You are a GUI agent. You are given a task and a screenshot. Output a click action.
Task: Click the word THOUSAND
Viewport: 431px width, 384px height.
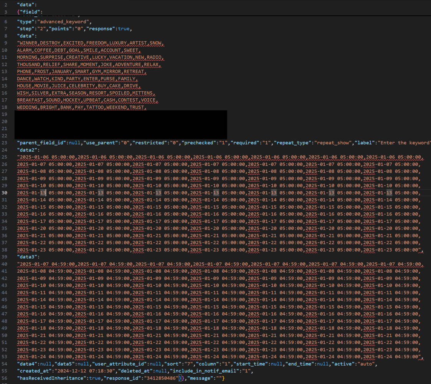(x=28, y=65)
